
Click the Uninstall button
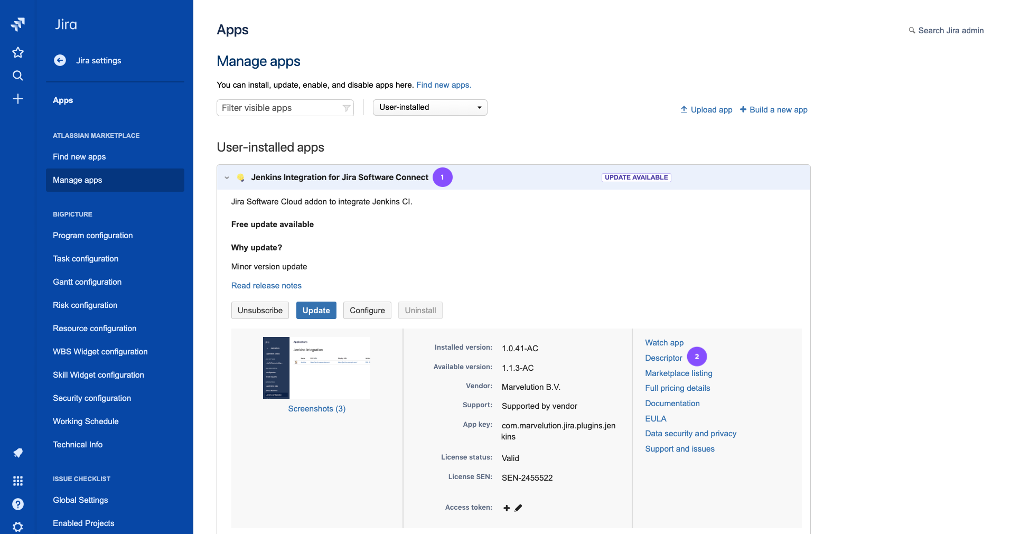click(420, 311)
